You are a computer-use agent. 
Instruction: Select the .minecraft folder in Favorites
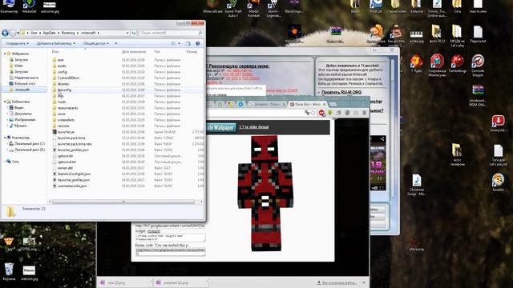22,90
